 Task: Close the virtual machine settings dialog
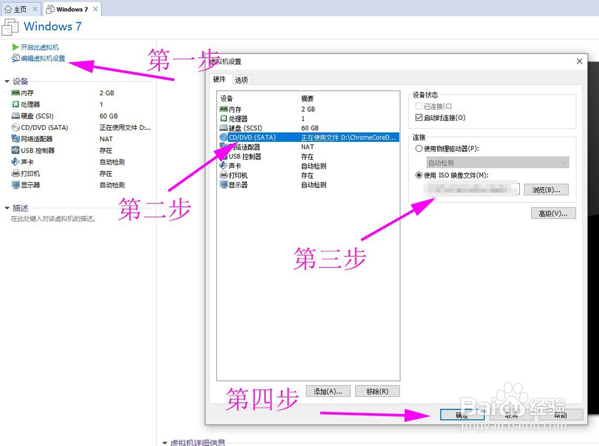pos(579,61)
